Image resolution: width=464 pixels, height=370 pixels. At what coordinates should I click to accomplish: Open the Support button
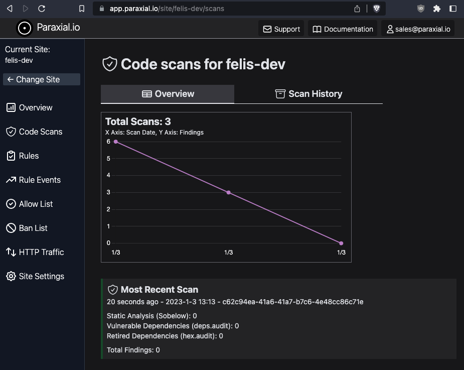281,29
